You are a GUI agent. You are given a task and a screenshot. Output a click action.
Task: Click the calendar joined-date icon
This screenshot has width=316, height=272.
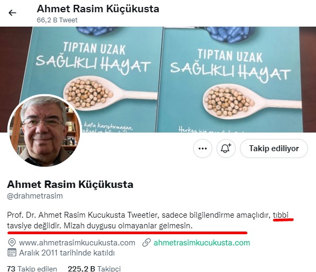[x=12, y=252]
